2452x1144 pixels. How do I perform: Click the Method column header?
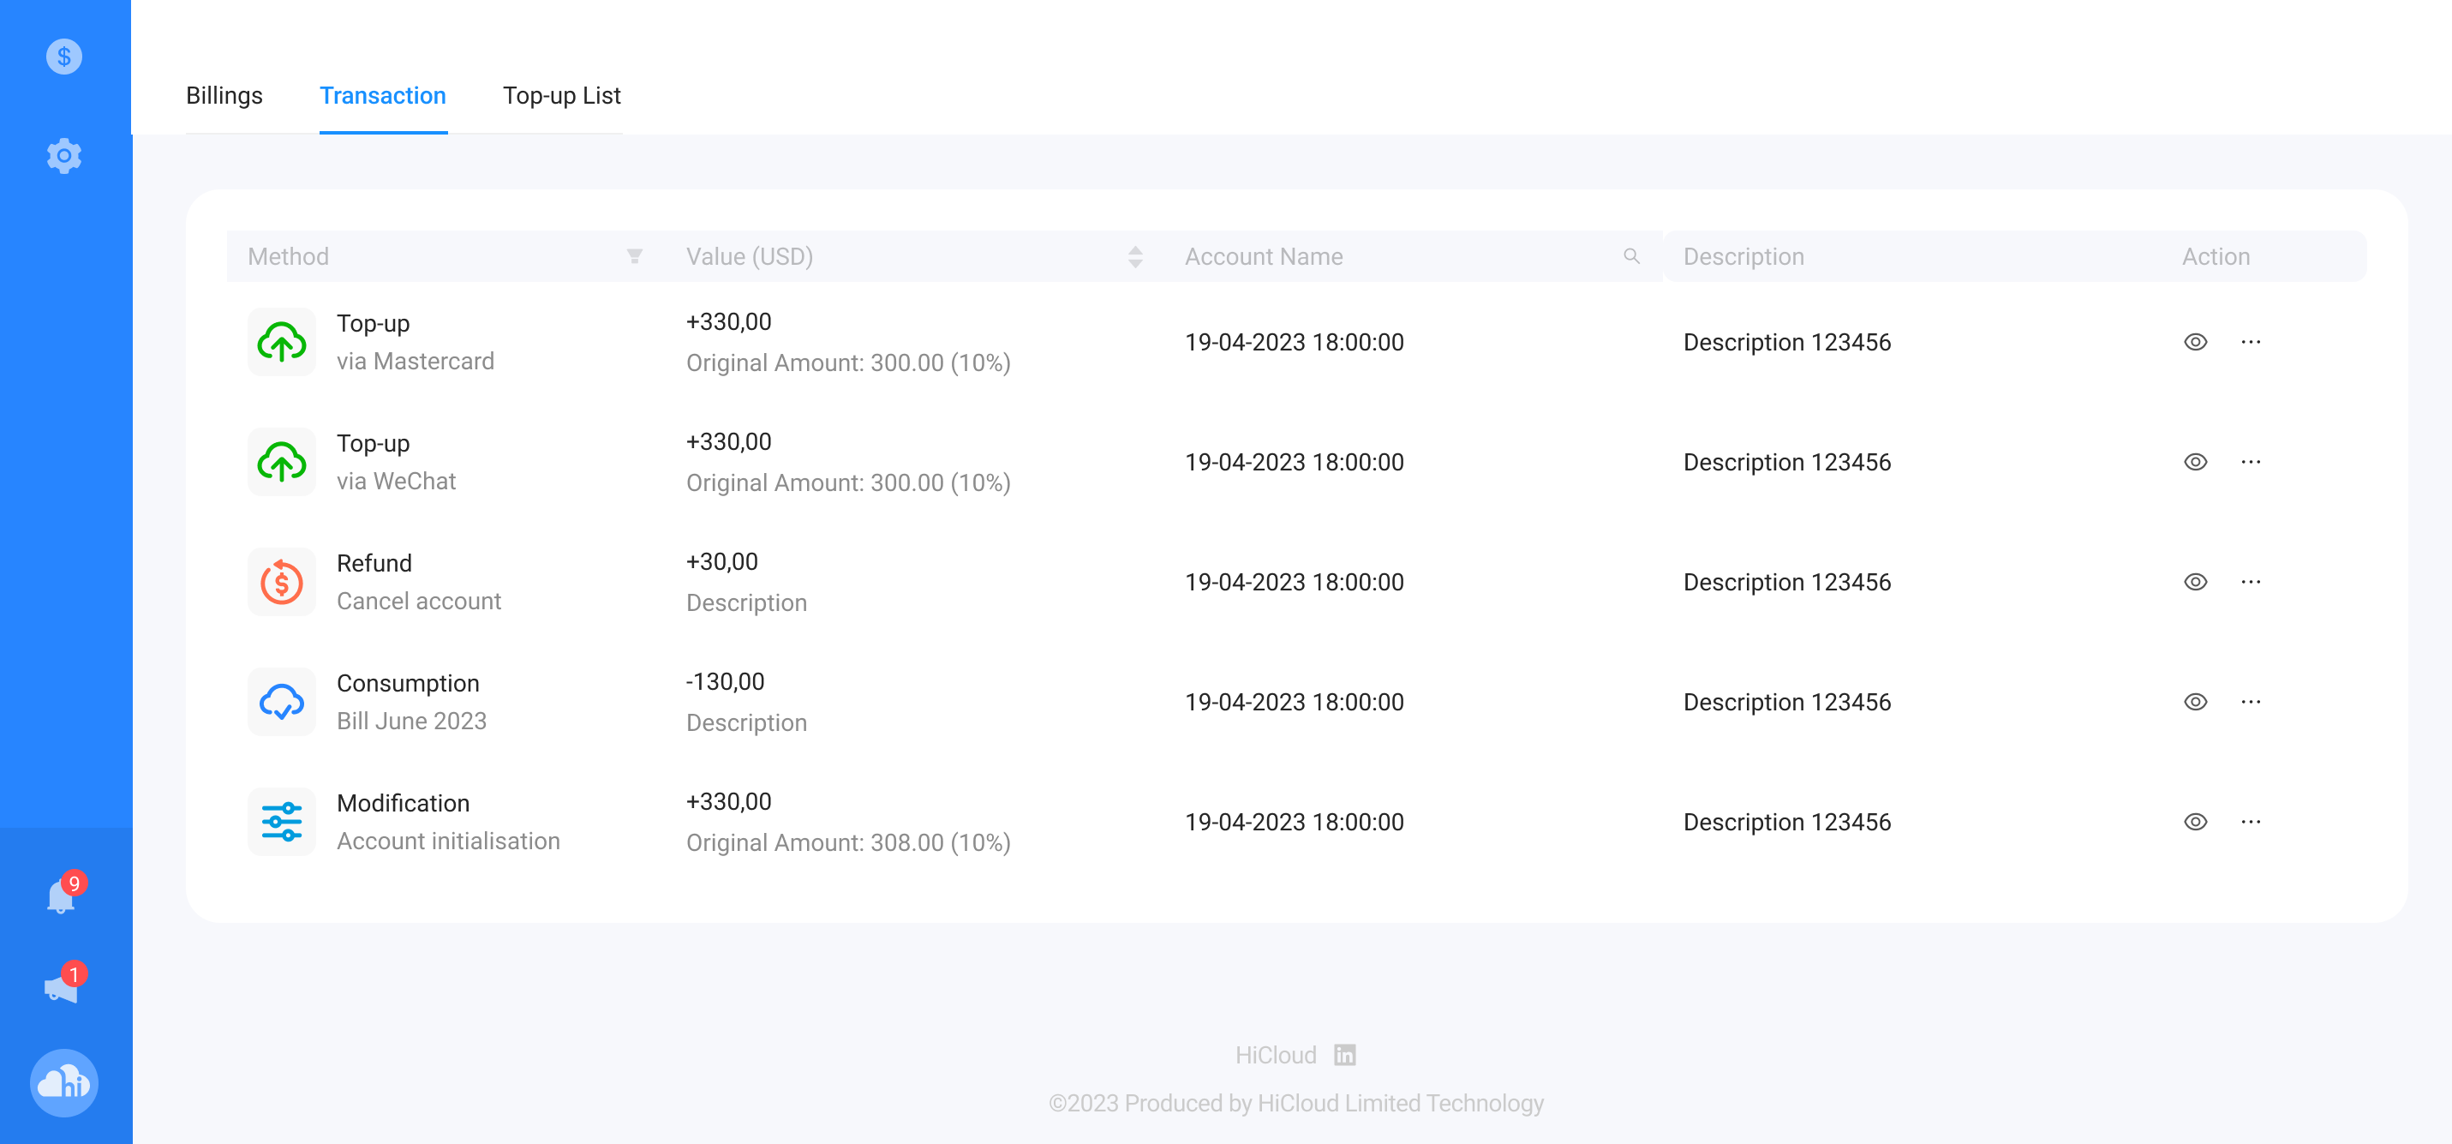pos(288,256)
